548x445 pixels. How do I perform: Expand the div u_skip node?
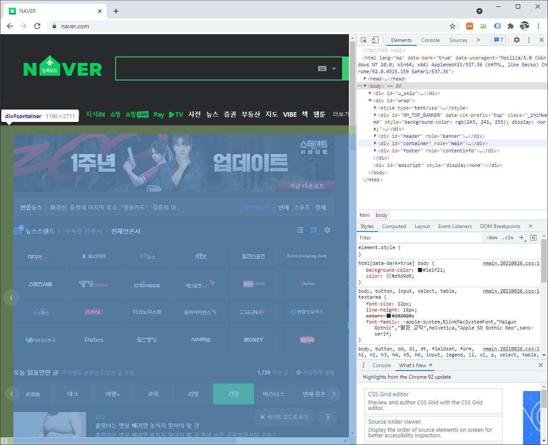[x=370, y=93]
